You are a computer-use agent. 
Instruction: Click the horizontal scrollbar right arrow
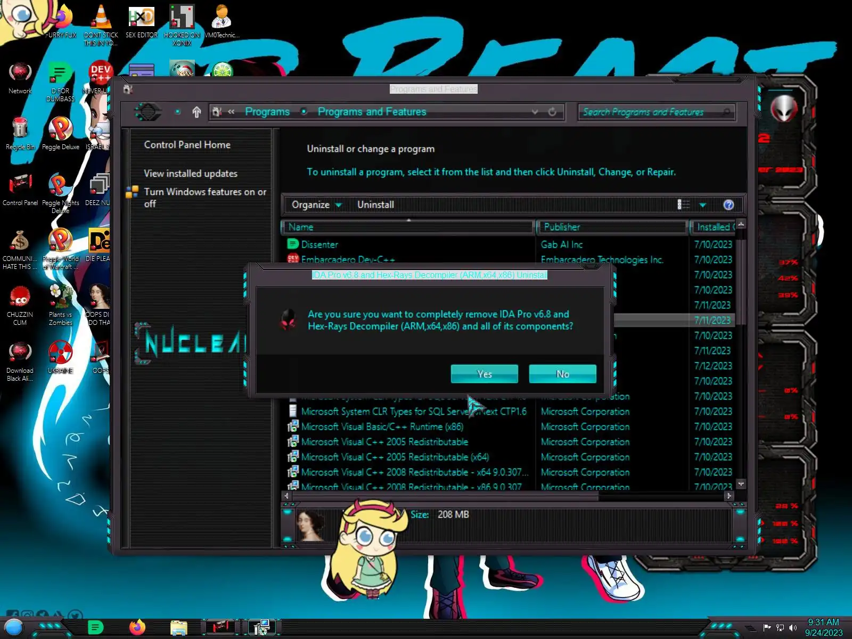[x=729, y=495]
